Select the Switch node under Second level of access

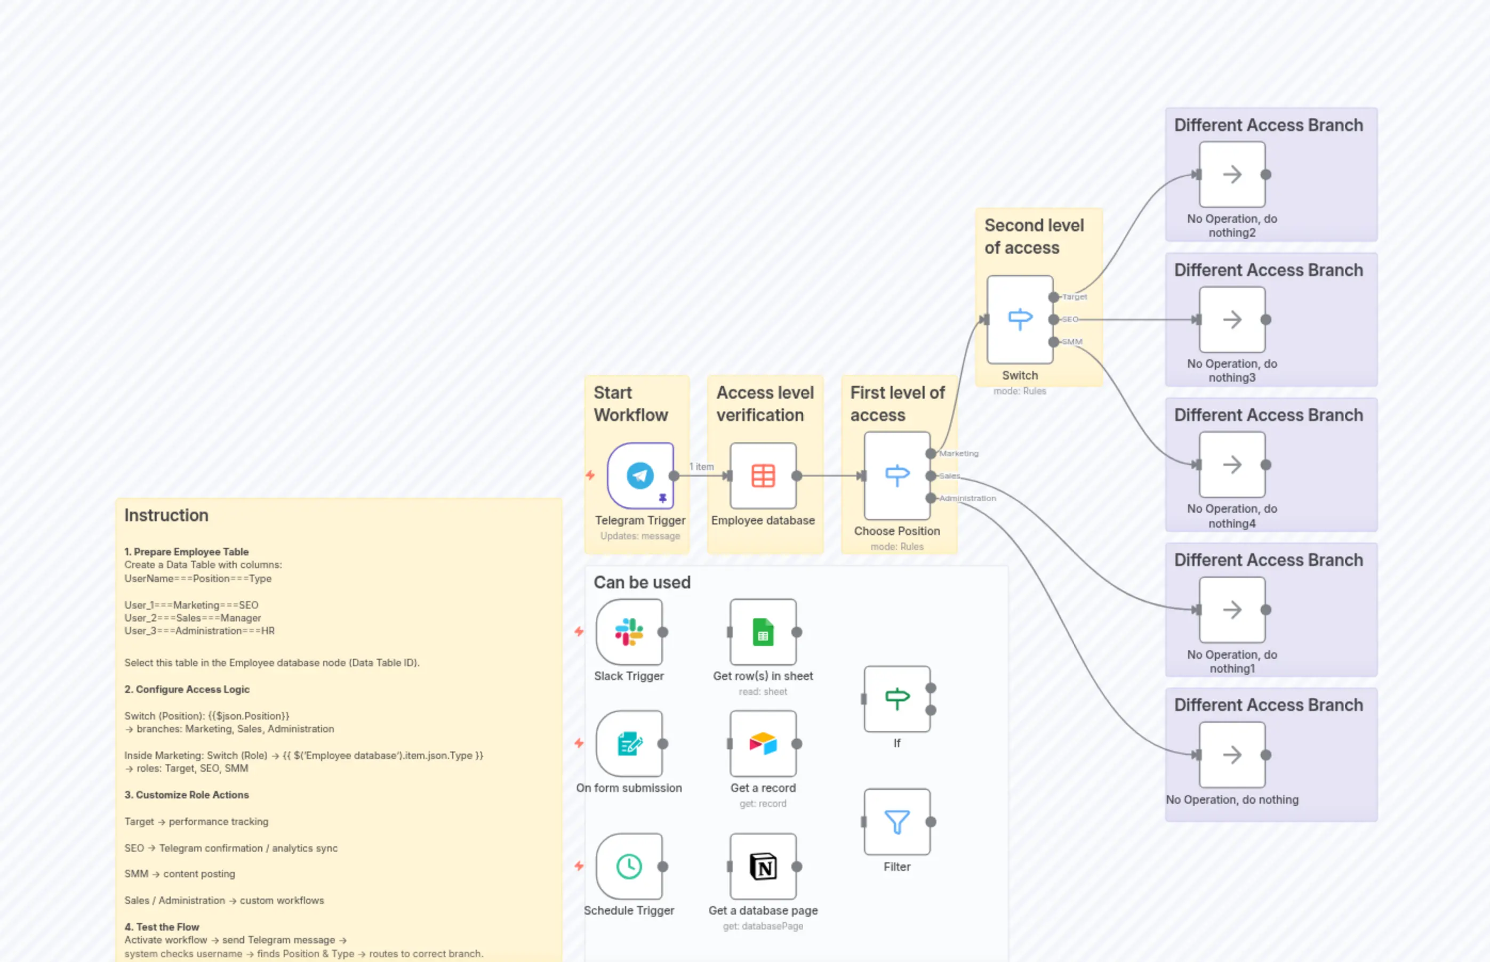1019,319
